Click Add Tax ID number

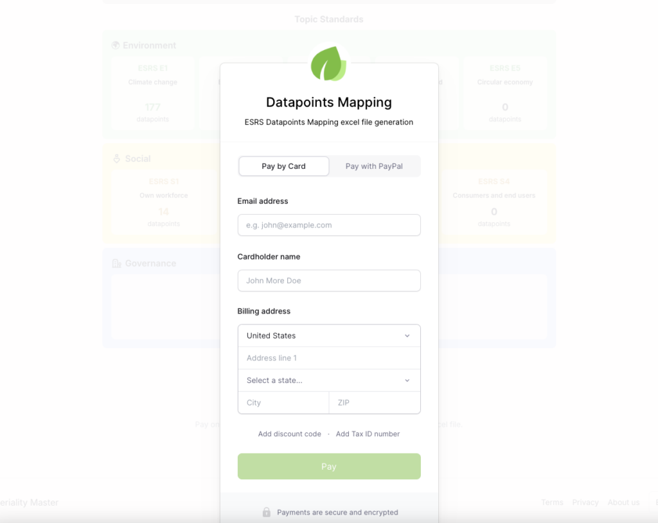tap(368, 434)
